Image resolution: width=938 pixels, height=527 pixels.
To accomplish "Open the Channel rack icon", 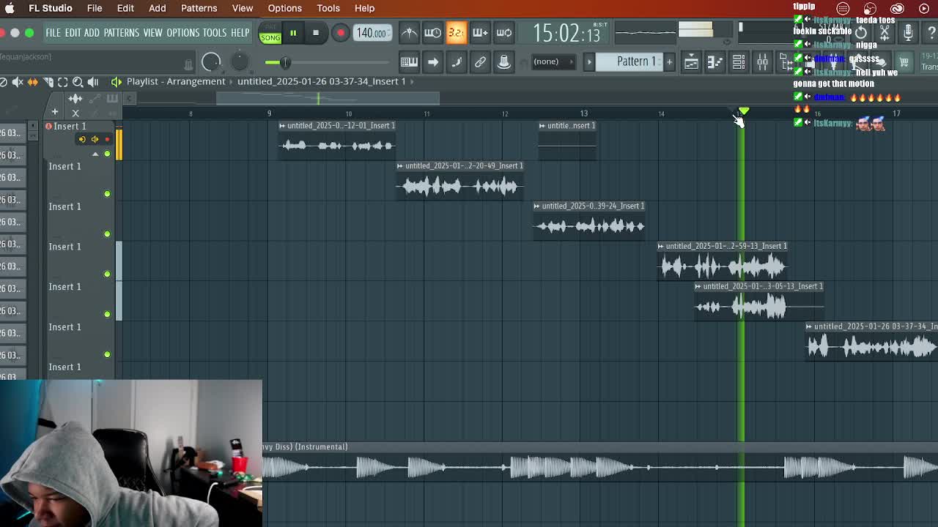I will [739, 62].
